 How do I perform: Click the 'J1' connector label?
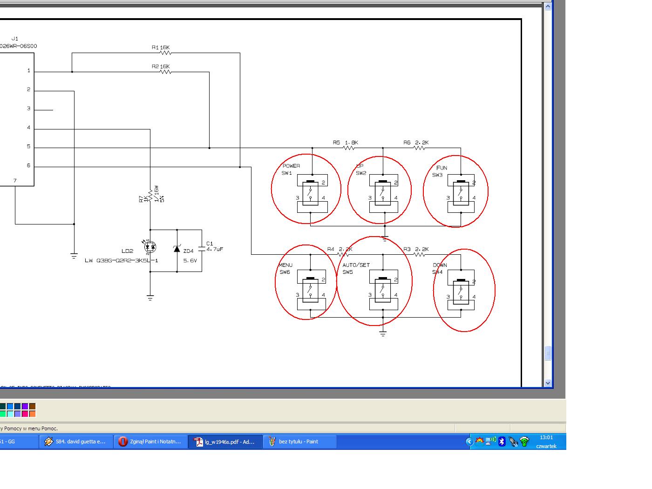pyautogui.click(x=15, y=39)
